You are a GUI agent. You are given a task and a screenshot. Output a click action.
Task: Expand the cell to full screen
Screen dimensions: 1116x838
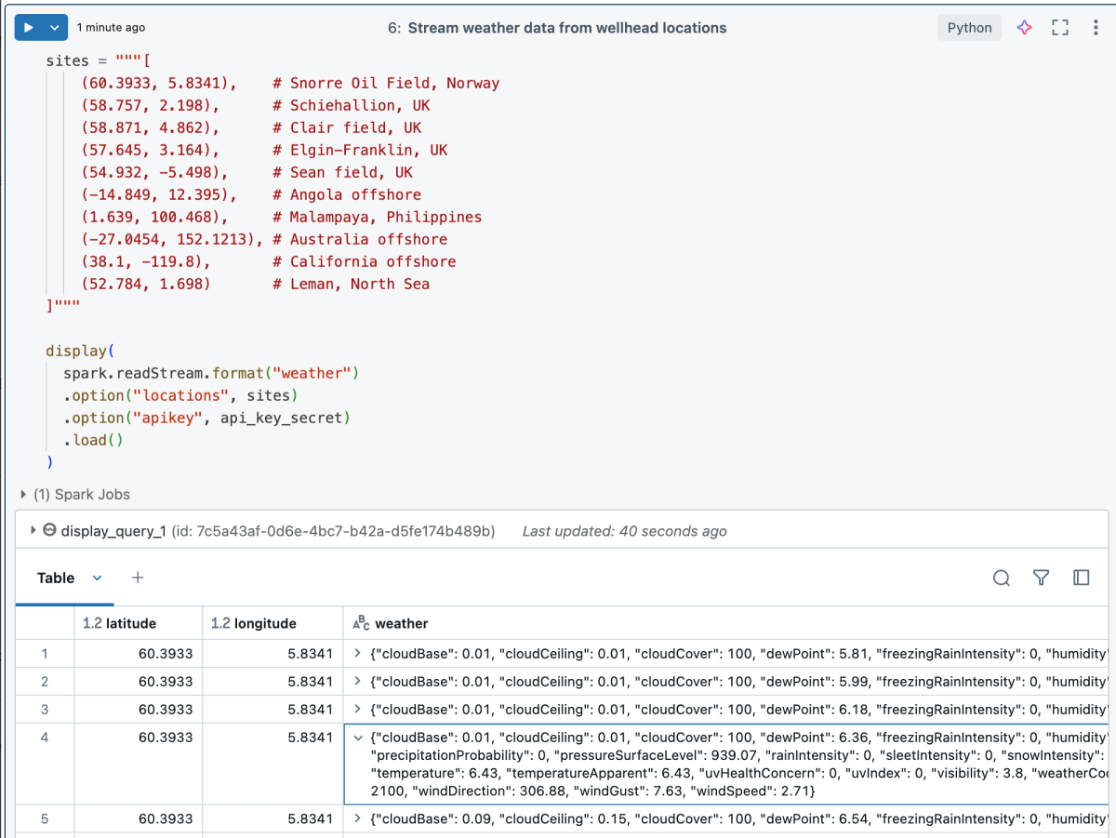(1060, 28)
